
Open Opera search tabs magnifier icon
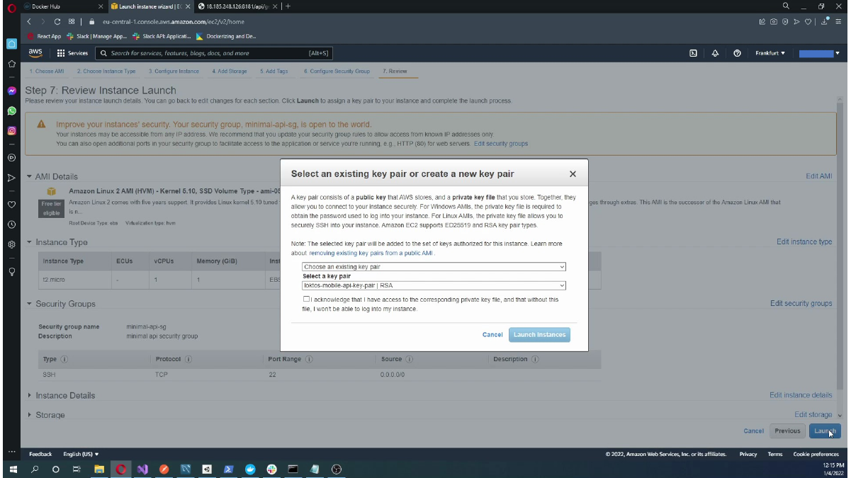pyautogui.click(x=786, y=6)
